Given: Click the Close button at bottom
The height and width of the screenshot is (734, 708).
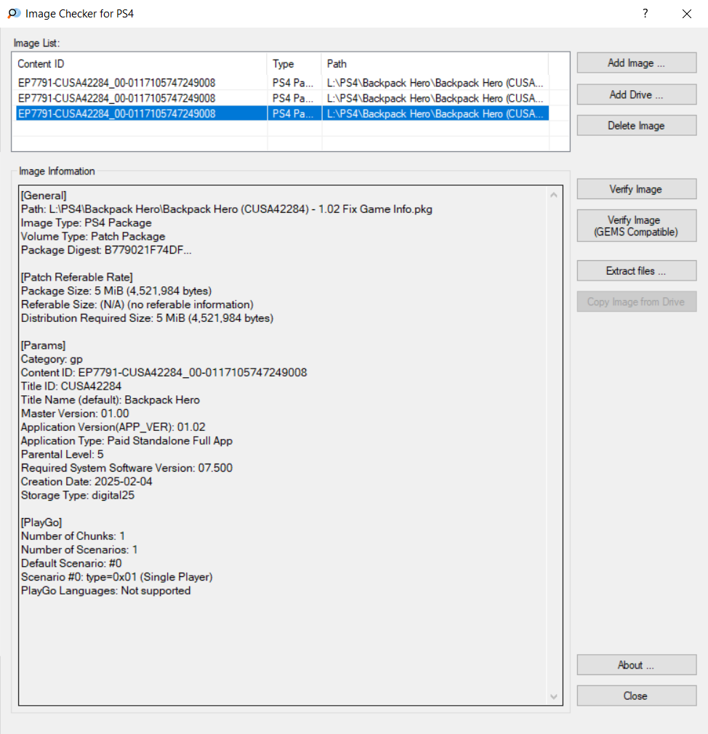Looking at the screenshot, I should (x=636, y=695).
